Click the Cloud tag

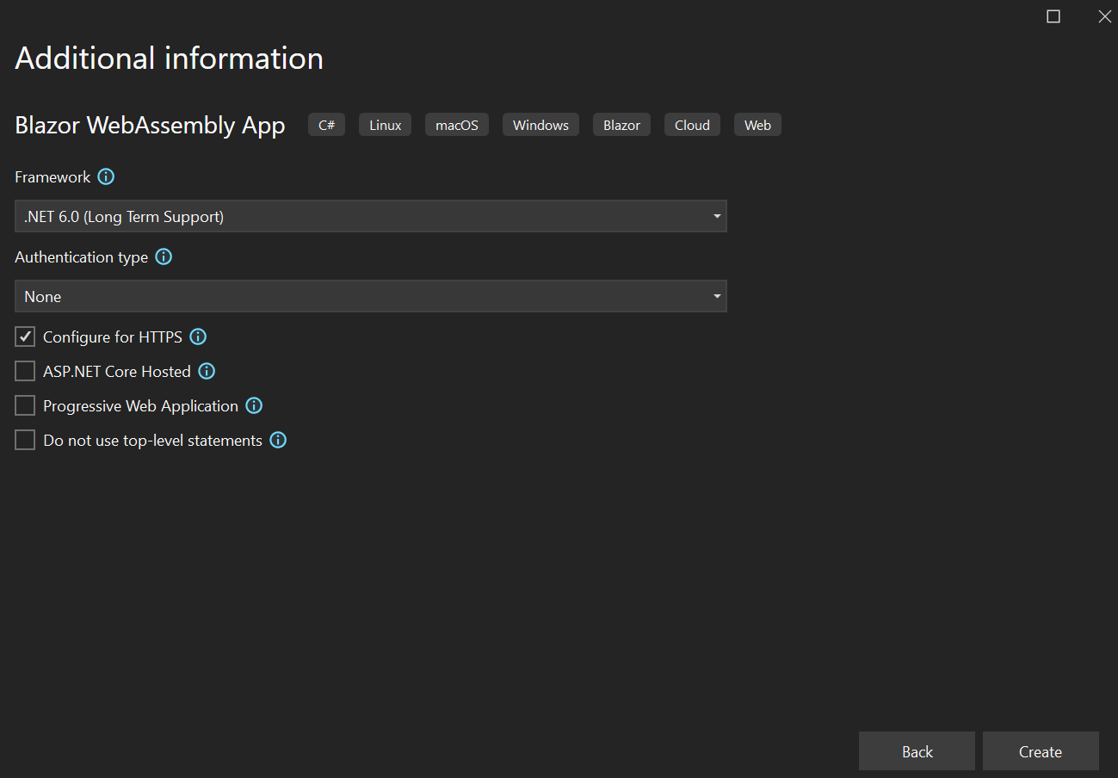pyautogui.click(x=692, y=125)
